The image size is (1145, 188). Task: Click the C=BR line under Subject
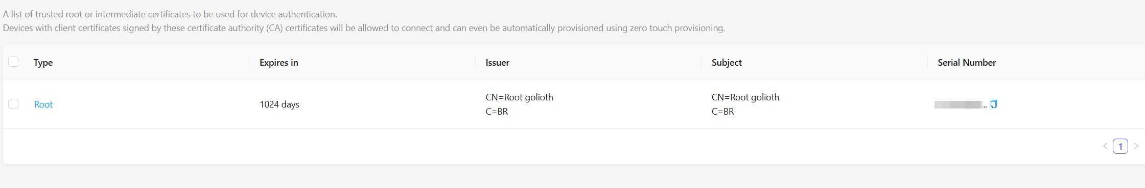[x=723, y=112]
